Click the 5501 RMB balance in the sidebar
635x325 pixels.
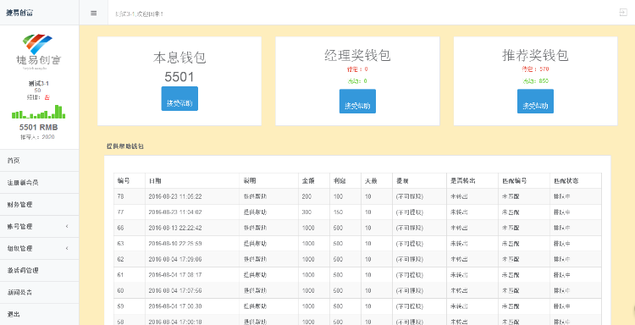tap(38, 128)
